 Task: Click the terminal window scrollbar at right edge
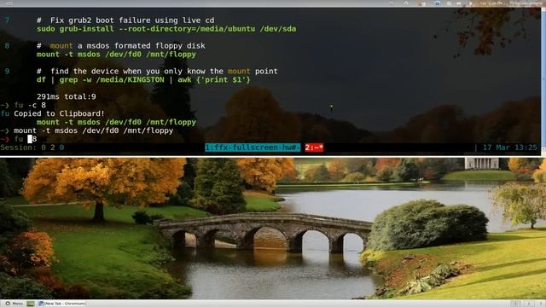coord(543,80)
